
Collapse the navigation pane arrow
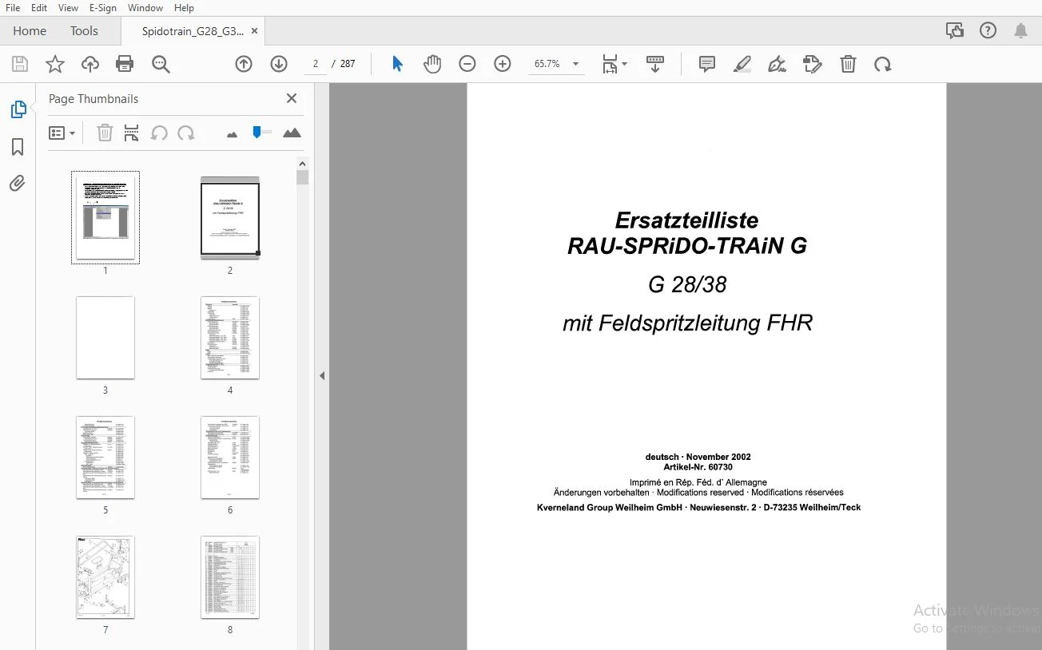click(x=322, y=375)
